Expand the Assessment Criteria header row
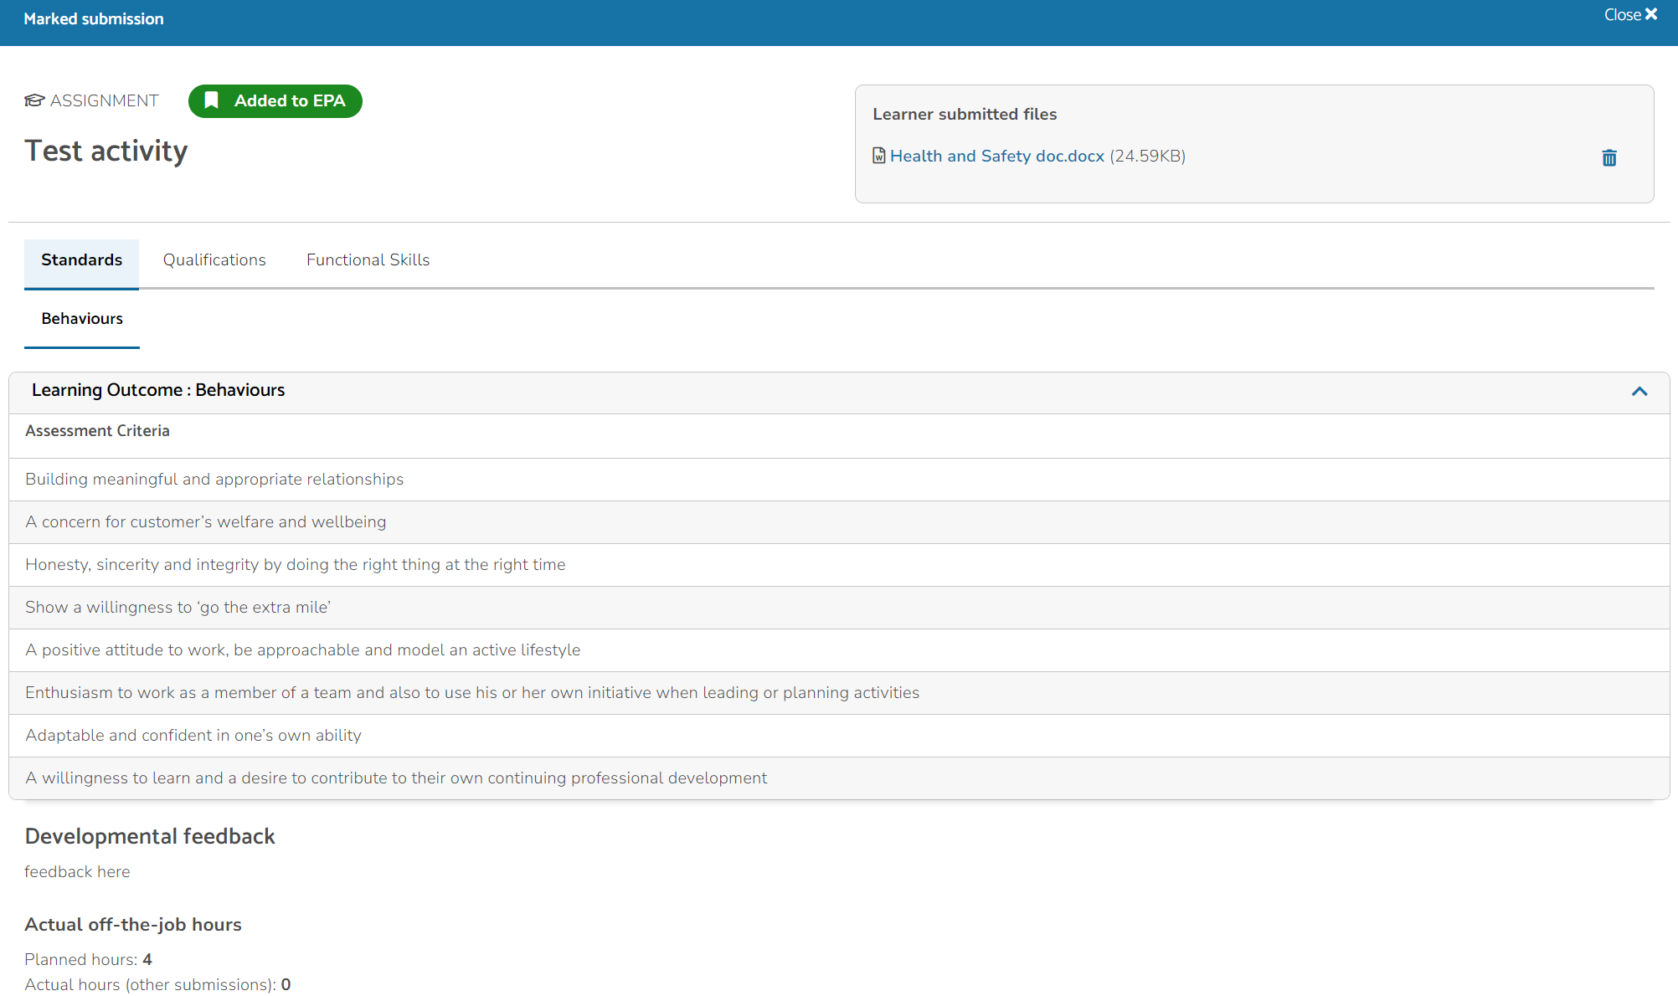The height and width of the screenshot is (996, 1678). pyautogui.click(x=97, y=430)
